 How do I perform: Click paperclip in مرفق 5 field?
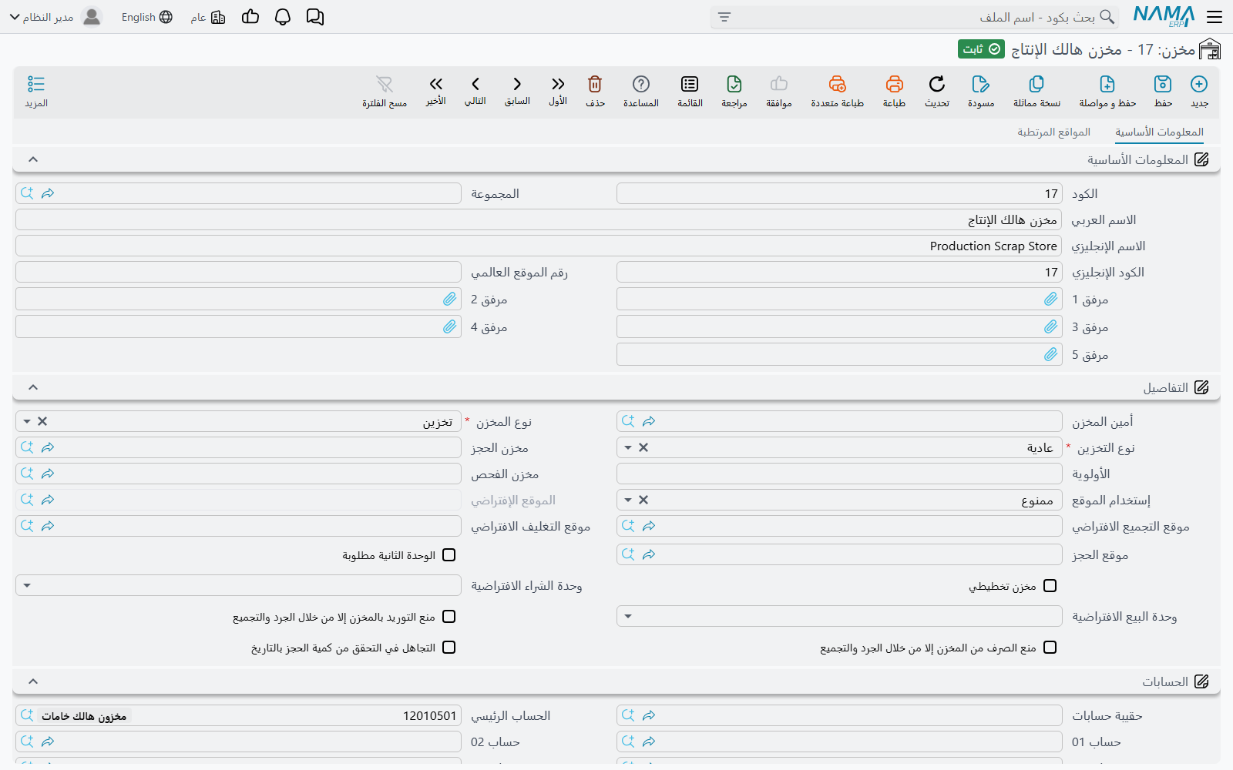point(1051,354)
